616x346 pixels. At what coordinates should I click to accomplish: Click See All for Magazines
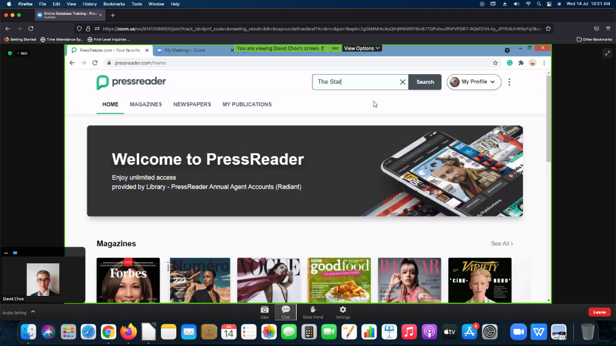click(x=502, y=243)
